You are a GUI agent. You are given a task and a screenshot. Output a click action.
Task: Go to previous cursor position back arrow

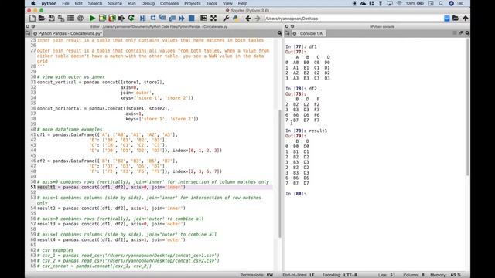pyautogui.click(x=248, y=19)
